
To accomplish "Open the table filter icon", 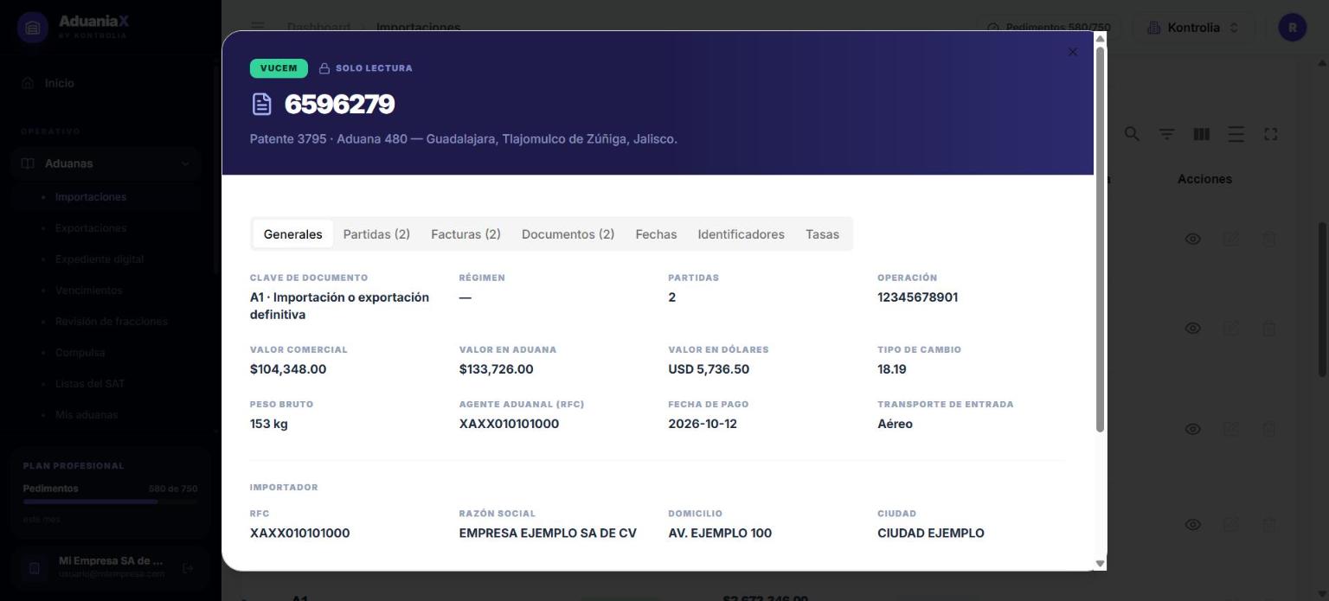I will click(x=1167, y=134).
